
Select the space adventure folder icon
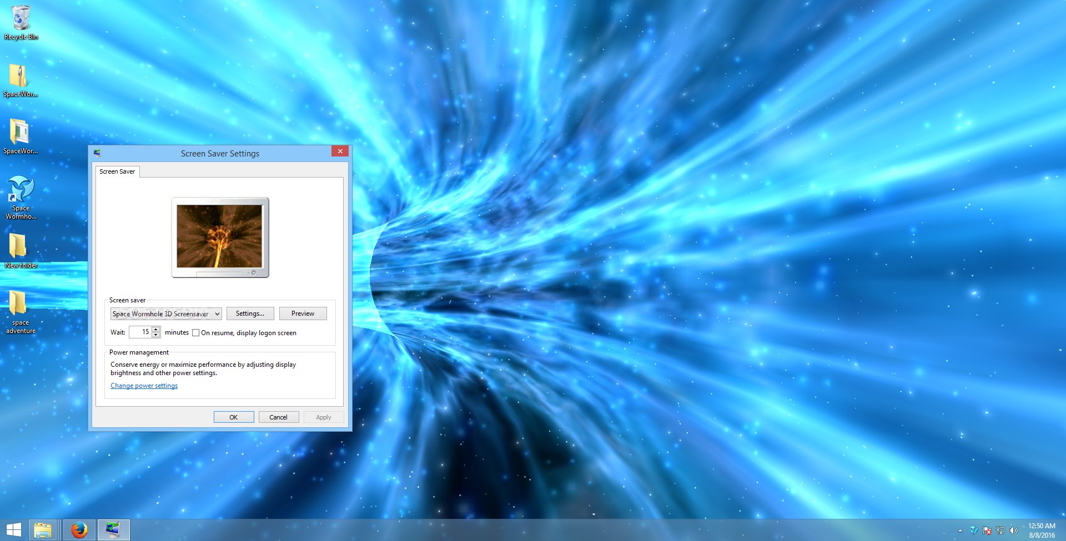pos(21,312)
